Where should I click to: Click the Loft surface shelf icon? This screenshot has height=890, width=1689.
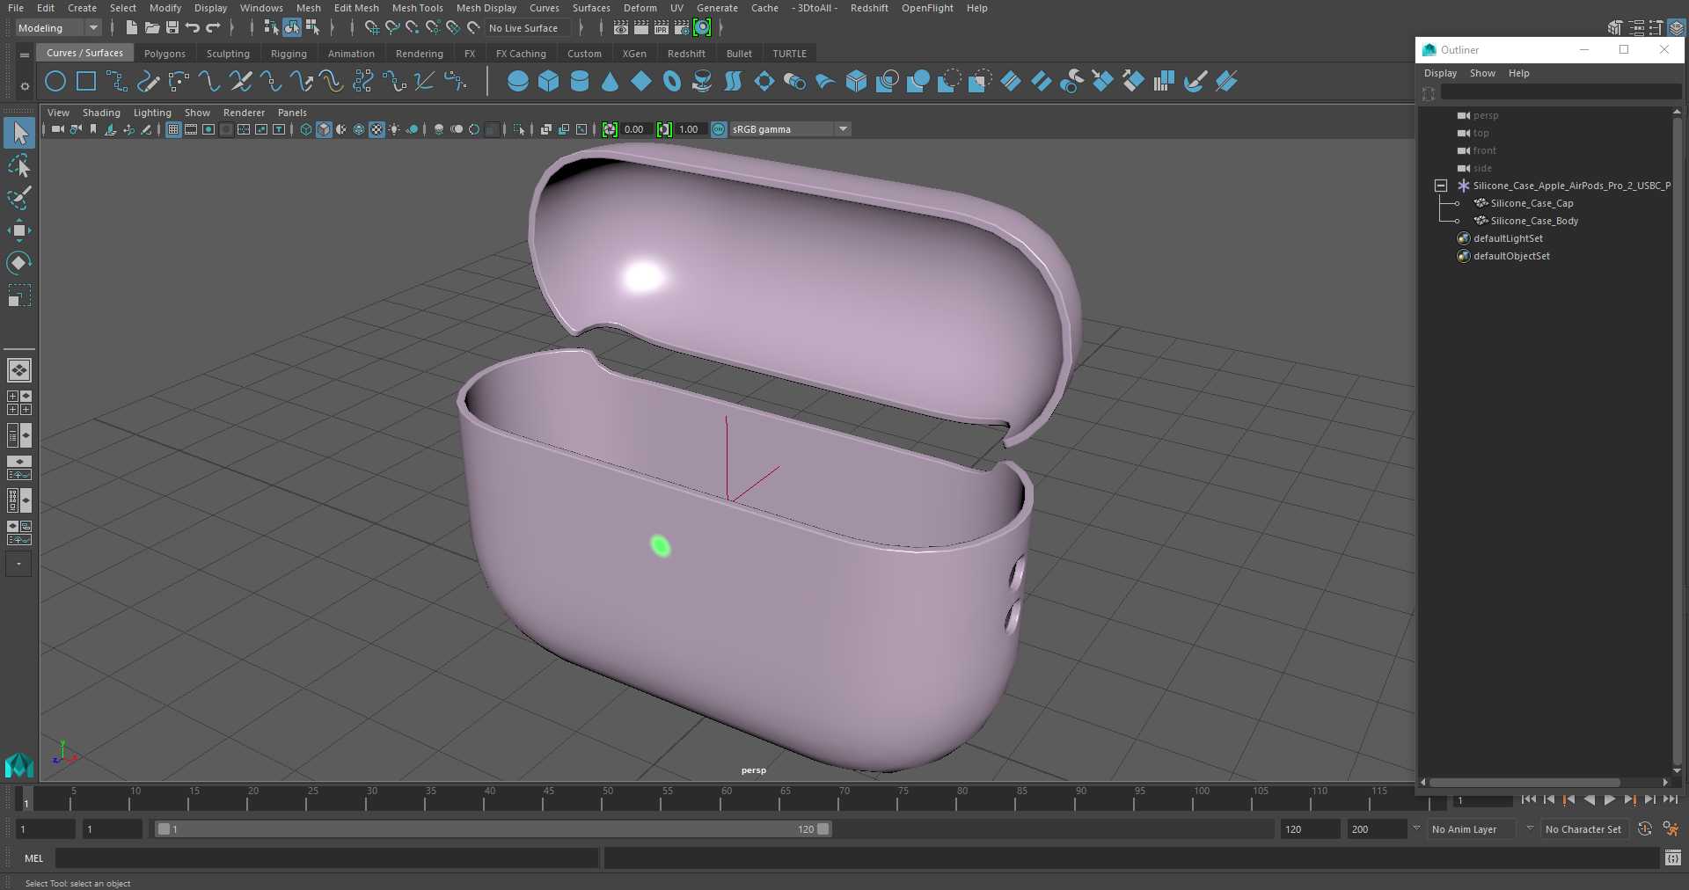[733, 82]
